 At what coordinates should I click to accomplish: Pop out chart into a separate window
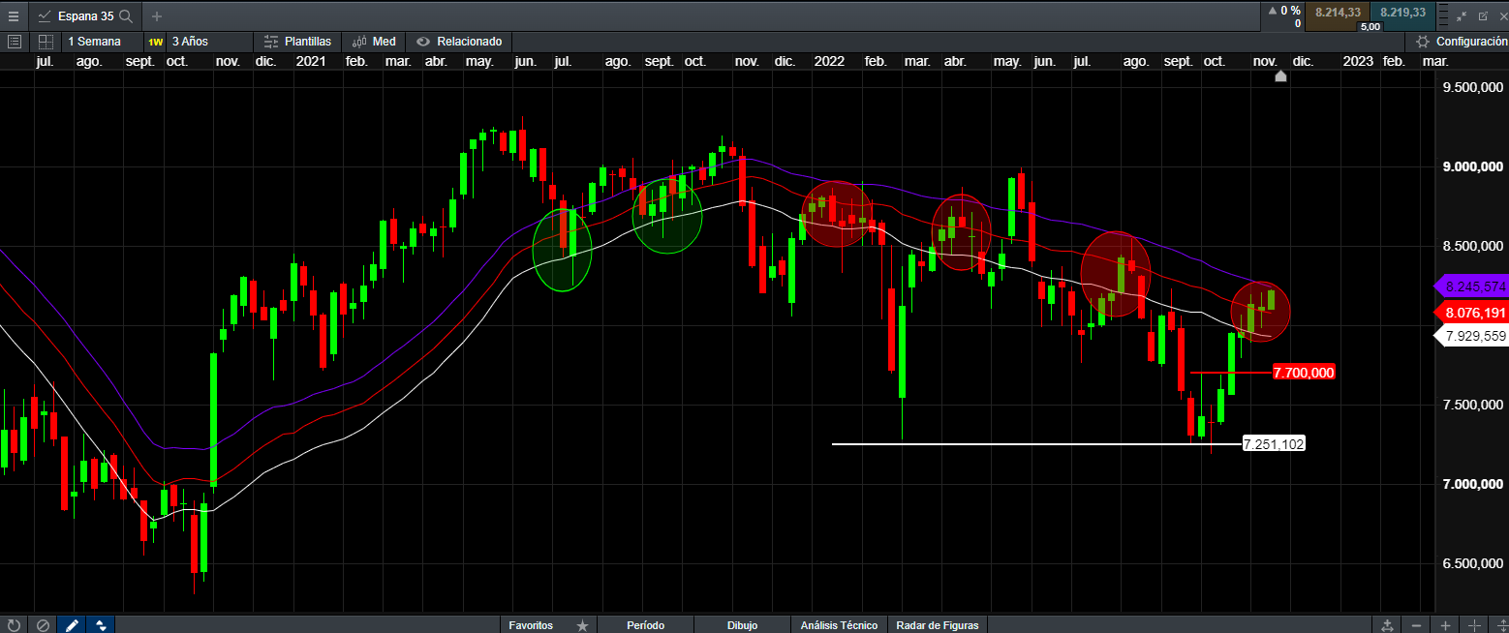coord(1483,15)
